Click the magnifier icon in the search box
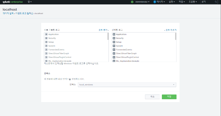This screenshot has width=221, height=116. pyautogui.click(x=216, y=2)
